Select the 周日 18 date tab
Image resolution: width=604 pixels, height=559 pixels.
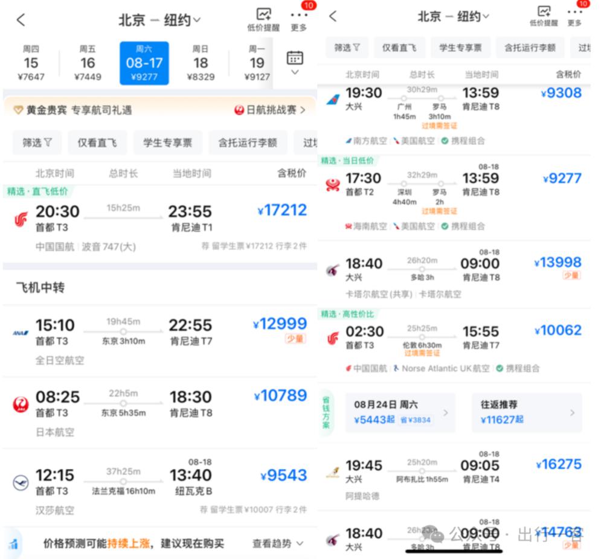click(201, 63)
